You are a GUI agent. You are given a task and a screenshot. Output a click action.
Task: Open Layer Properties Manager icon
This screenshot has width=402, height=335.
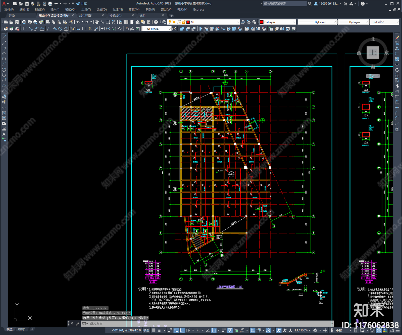point(164,22)
